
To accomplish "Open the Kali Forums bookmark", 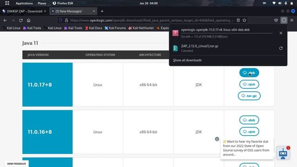I will [x=115, y=28].
